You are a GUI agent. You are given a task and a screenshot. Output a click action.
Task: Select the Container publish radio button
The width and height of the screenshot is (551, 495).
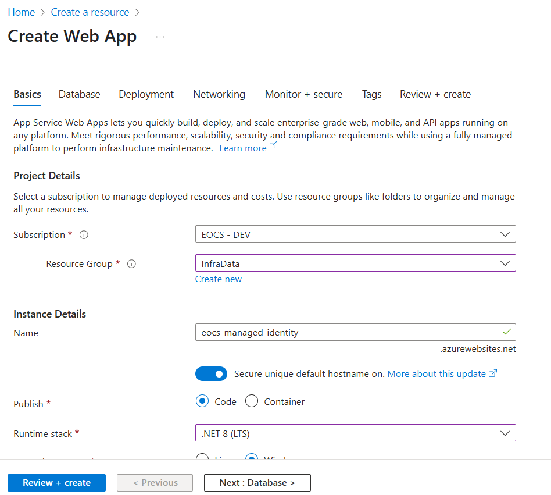(x=252, y=401)
